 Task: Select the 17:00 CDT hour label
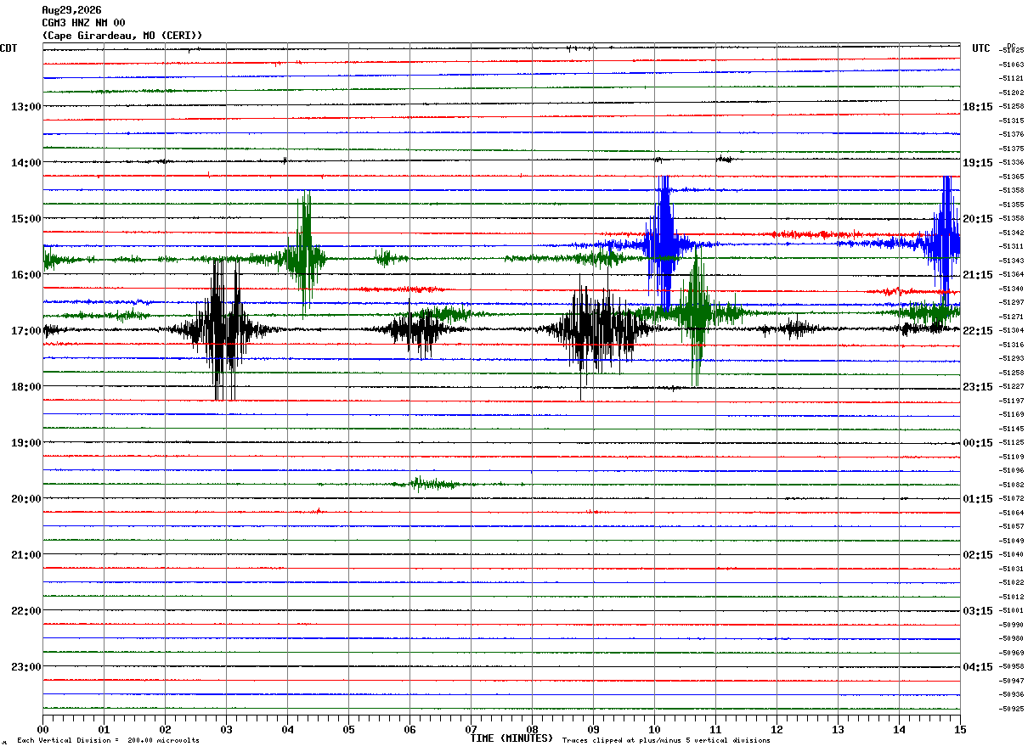coord(26,331)
